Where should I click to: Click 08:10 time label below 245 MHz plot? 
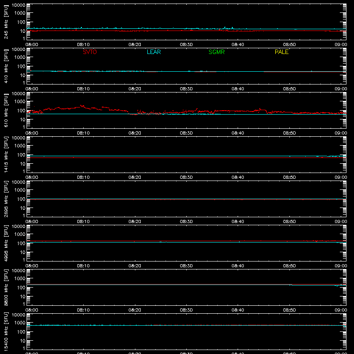[x=83, y=45]
